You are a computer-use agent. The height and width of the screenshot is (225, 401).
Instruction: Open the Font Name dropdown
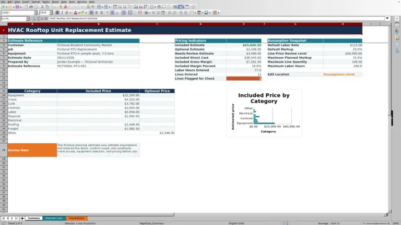click(x=36, y=12)
